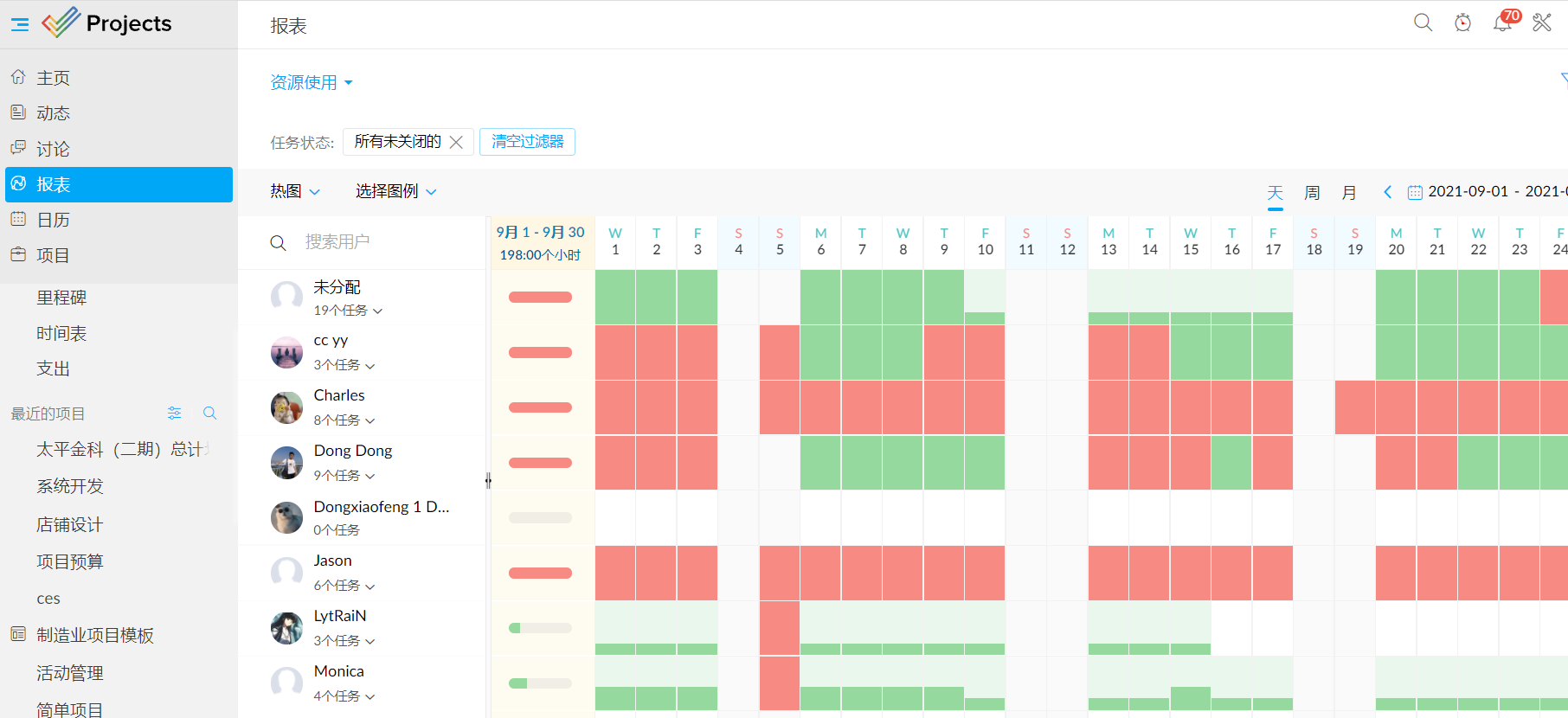
Task: Go to previous date range arrow
Action: coord(1388,192)
